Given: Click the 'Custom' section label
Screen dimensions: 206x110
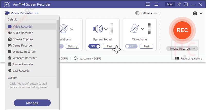Looking at the screenshot, I should (x=12, y=78).
